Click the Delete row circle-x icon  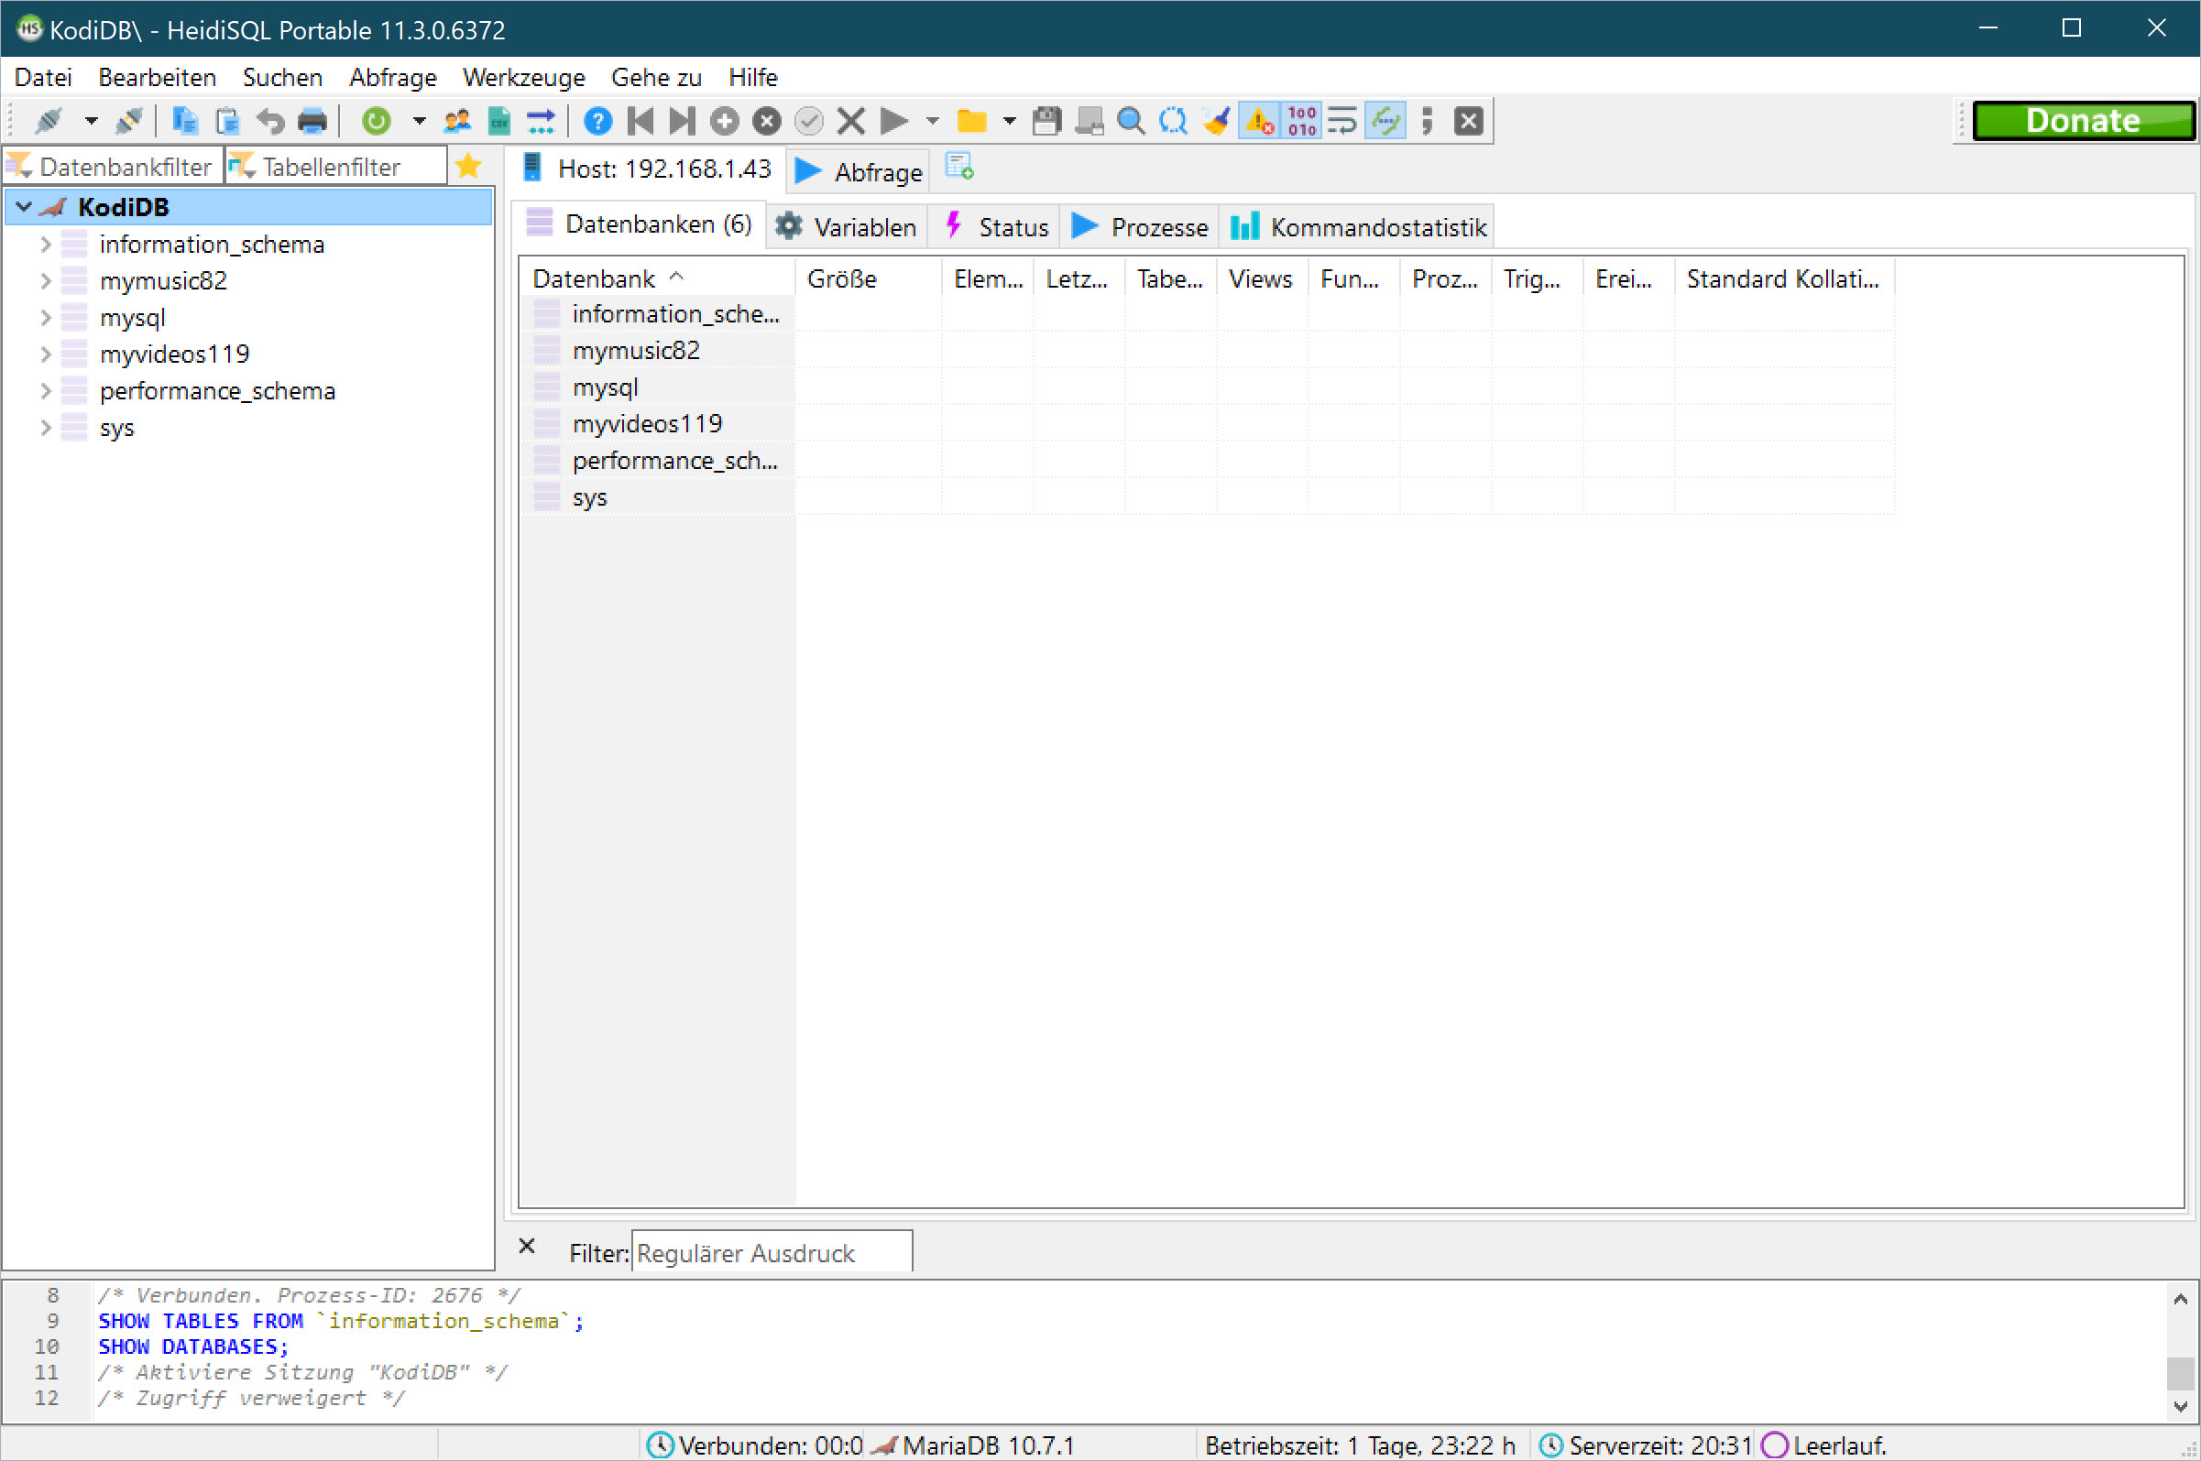click(x=767, y=120)
